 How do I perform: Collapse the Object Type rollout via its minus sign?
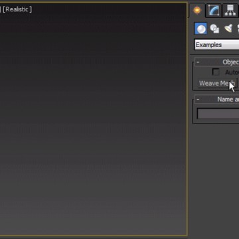pos(198,62)
